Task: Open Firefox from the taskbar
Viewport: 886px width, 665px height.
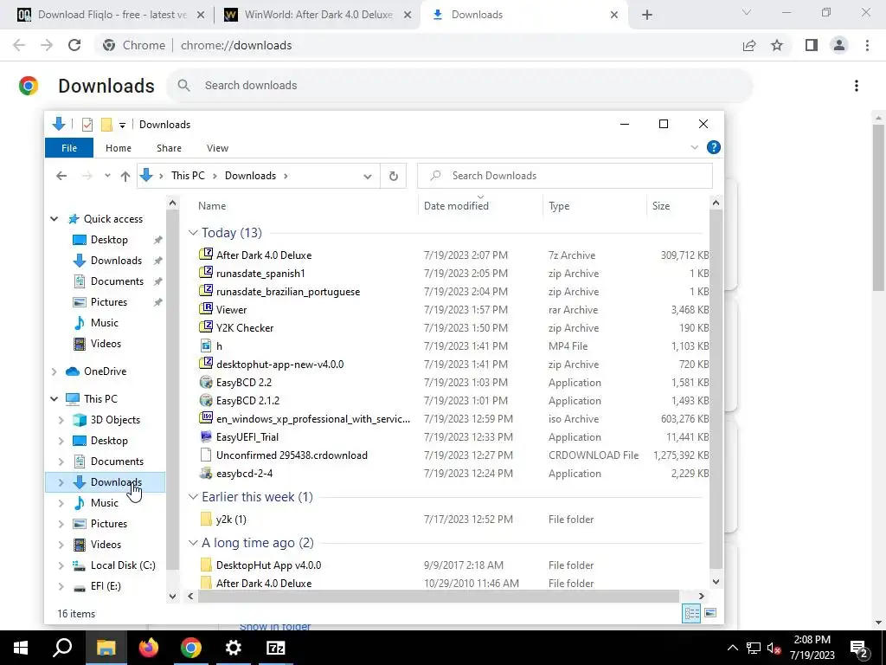Action: coord(149,648)
